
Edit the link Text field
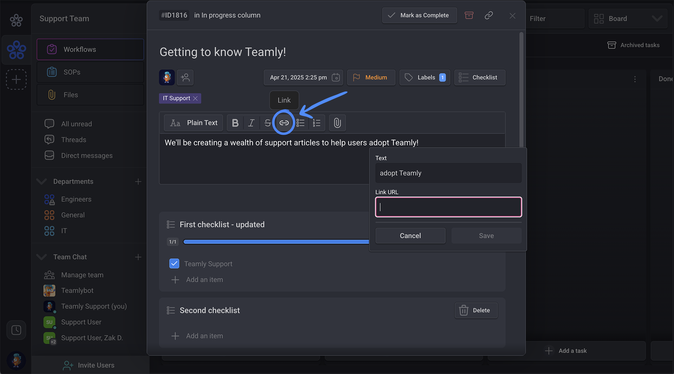click(448, 173)
